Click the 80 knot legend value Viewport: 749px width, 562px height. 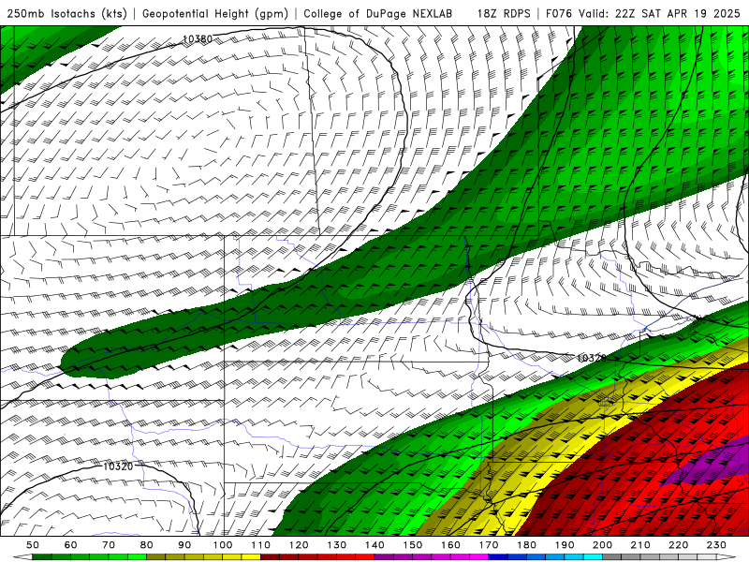click(147, 545)
